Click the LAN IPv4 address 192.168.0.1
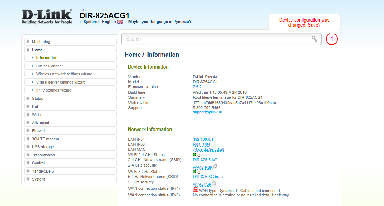This screenshot has height=206, width=384. (x=203, y=139)
